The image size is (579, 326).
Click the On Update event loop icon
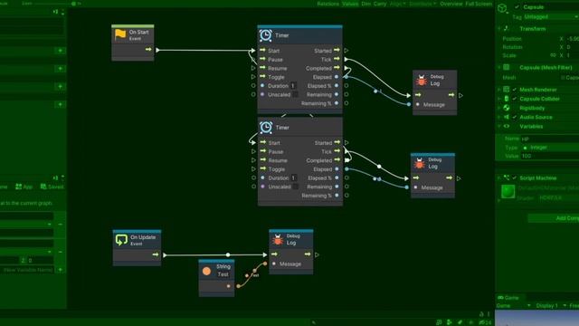[121, 240]
